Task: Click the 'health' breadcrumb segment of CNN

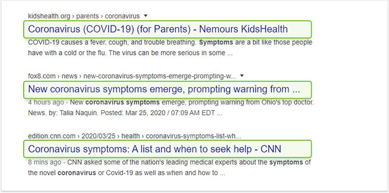Action: tap(130, 136)
